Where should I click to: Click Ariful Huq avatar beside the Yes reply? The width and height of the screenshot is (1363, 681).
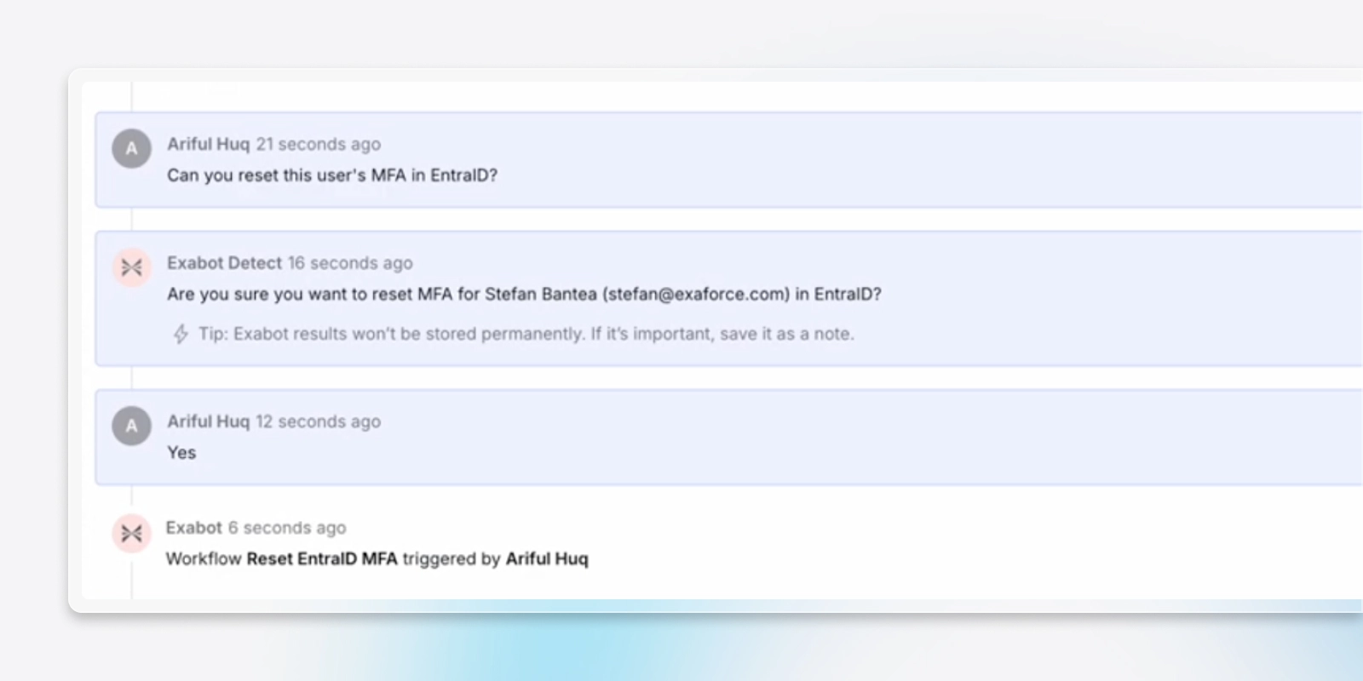click(131, 426)
